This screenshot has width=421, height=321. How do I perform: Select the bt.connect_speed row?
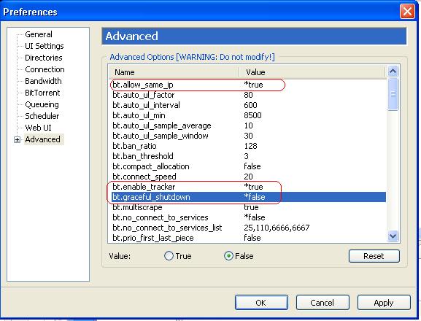pyautogui.click(x=249, y=177)
